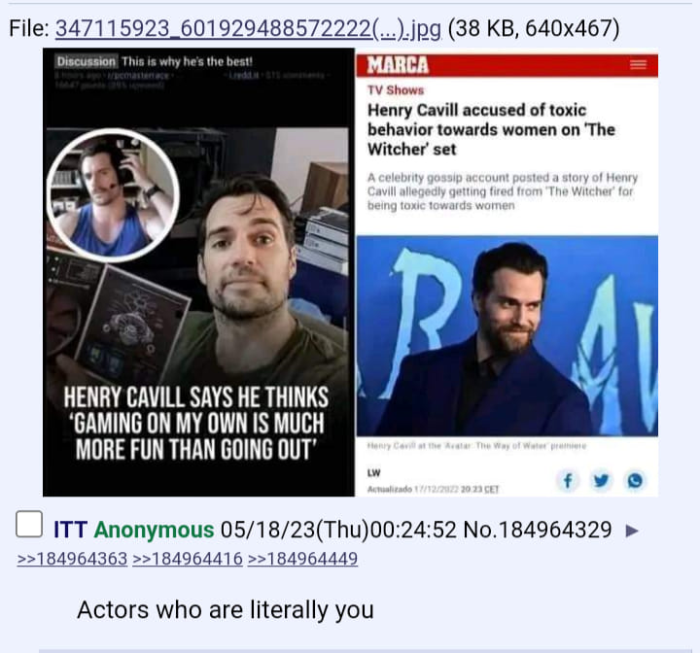700x653 pixels.
Task: Follow reply link >>184964416
Action: [187, 559]
